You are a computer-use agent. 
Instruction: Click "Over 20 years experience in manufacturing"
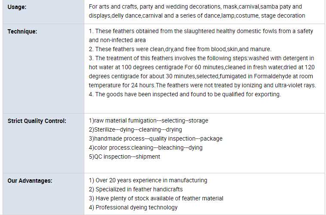pyautogui.click(x=148, y=181)
